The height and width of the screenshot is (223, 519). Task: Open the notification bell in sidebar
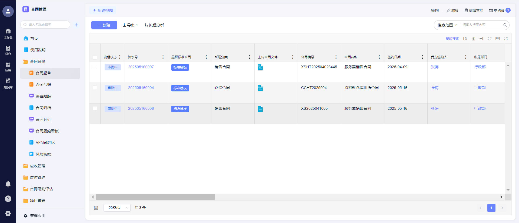(8, 184)
